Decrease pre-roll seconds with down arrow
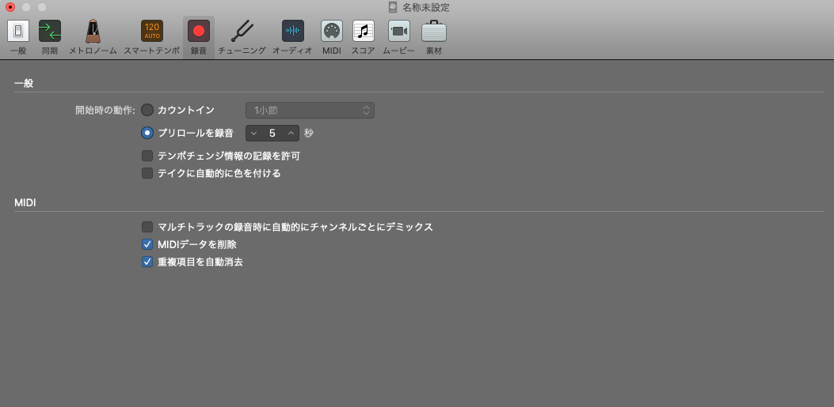 coord(253,134)
